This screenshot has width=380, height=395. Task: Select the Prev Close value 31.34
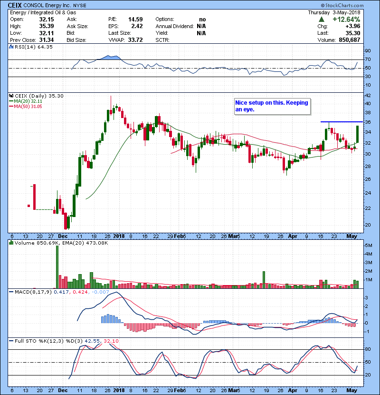47,40
